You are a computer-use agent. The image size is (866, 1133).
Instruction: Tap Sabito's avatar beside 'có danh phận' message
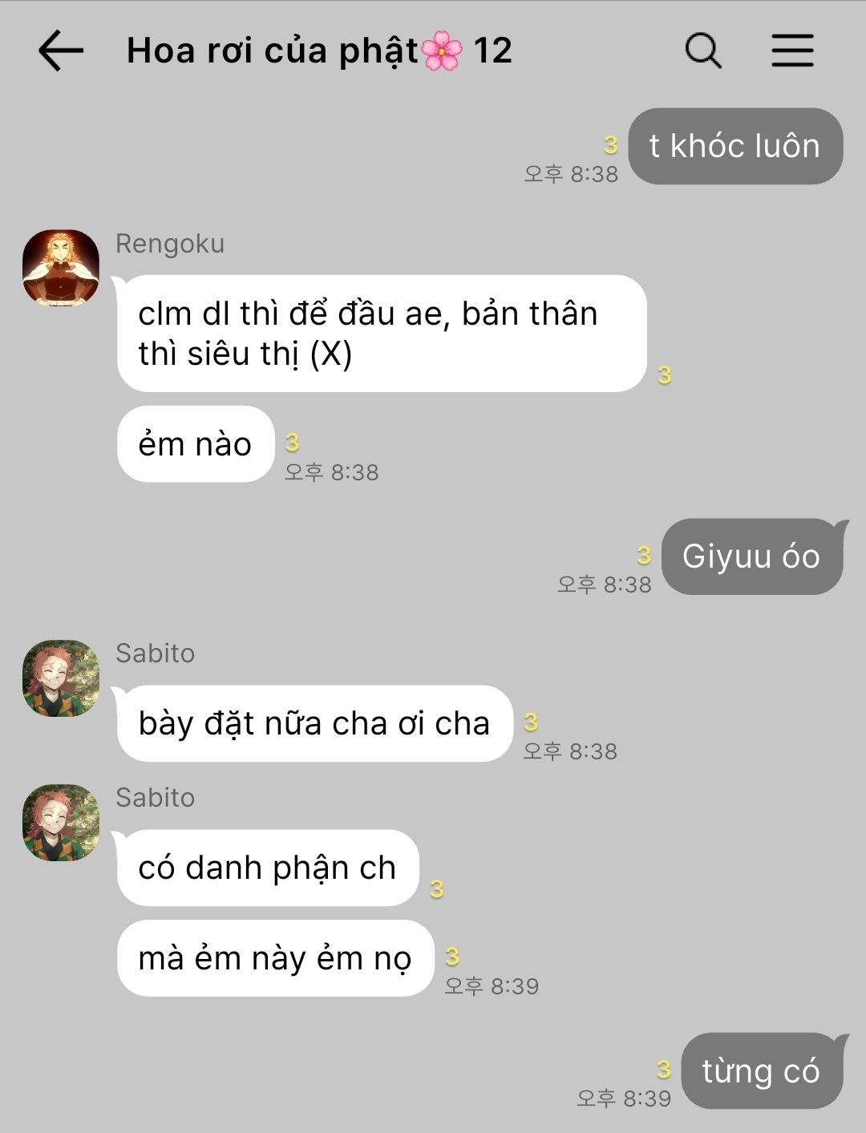61,823
